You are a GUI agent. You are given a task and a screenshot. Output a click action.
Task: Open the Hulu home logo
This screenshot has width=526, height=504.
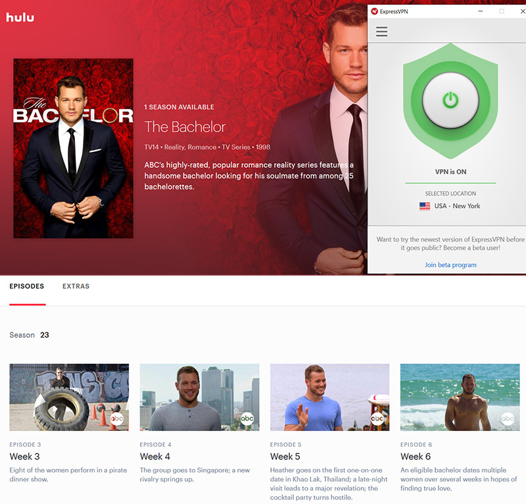point(20,18)
